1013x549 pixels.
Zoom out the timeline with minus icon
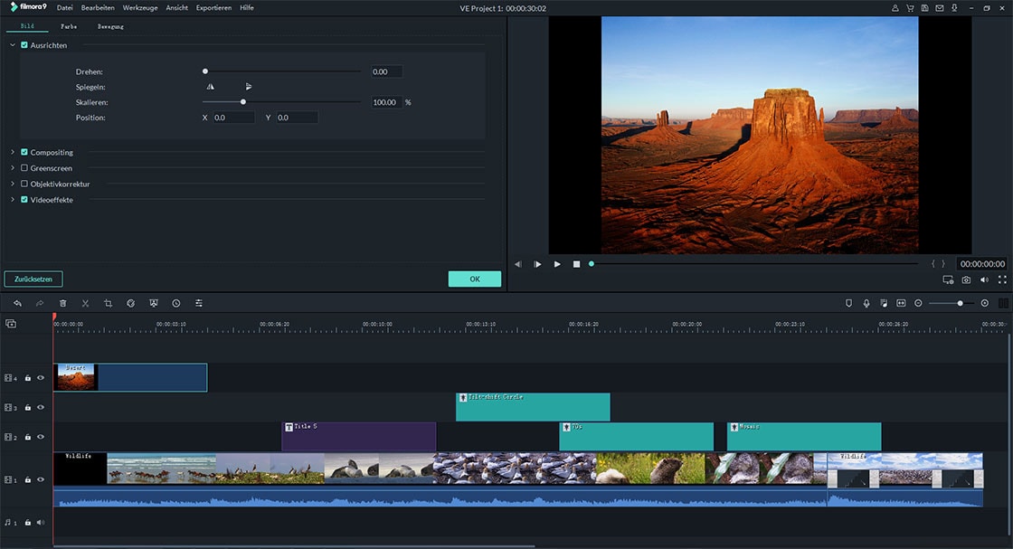[918, 303]
